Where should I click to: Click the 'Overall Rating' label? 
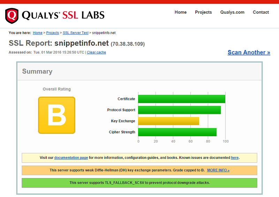pyautogui.click(x=57, y=89)
